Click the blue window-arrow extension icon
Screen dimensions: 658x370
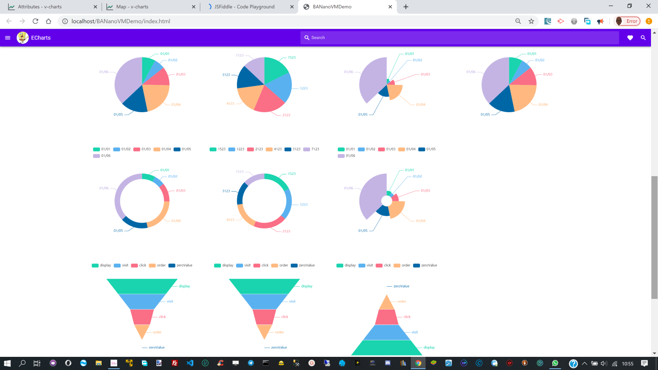[587, 21]
